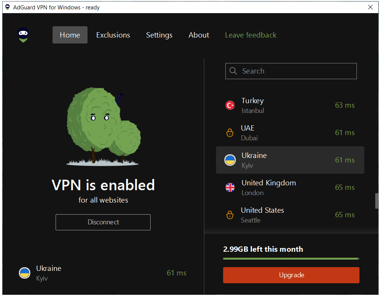Screen dimensions: 379x299
Task: Click the location list scrollbar thumb
Action: tap(377, 201)
